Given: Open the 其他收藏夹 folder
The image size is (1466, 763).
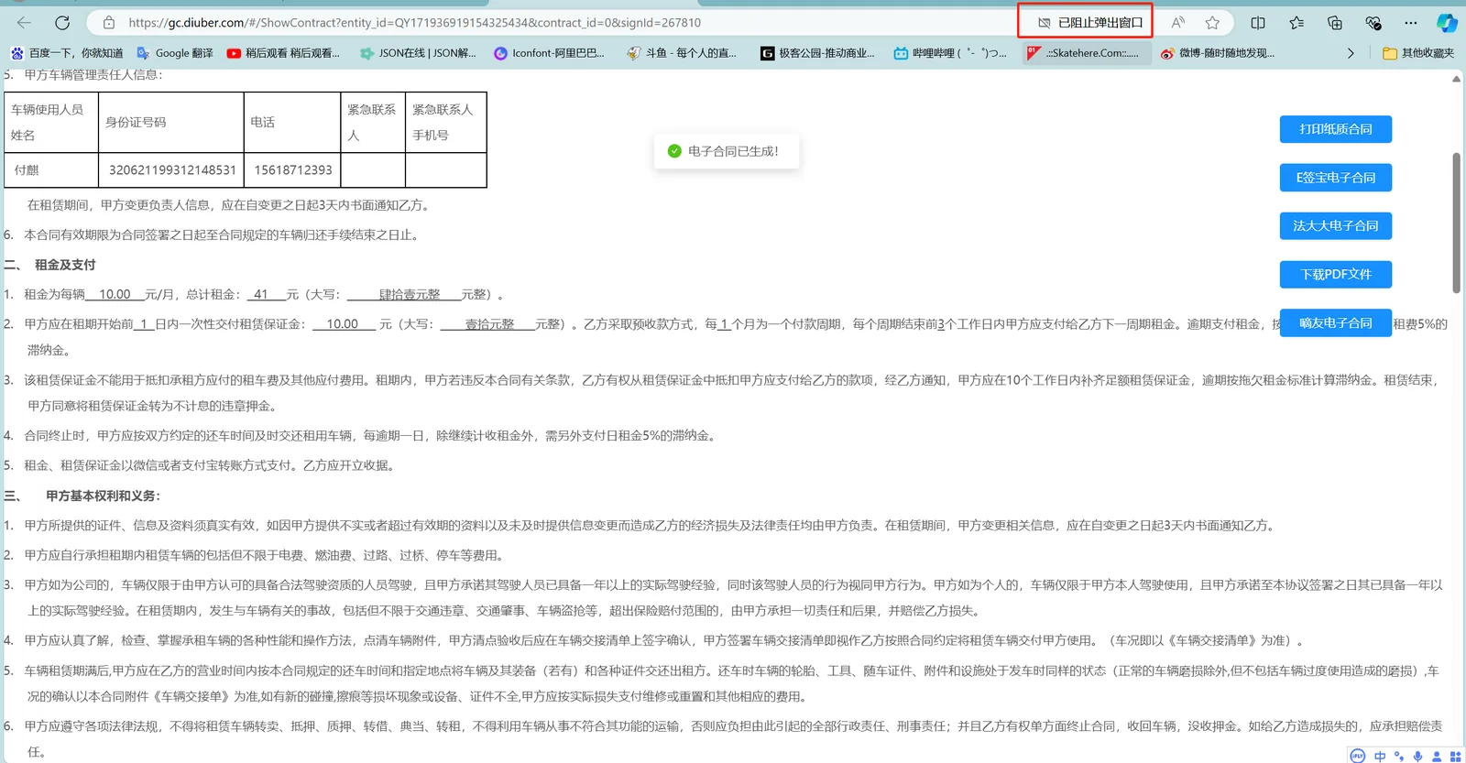Looking at the screenshot, I should pyautogui.click(x=1418, y=53).
